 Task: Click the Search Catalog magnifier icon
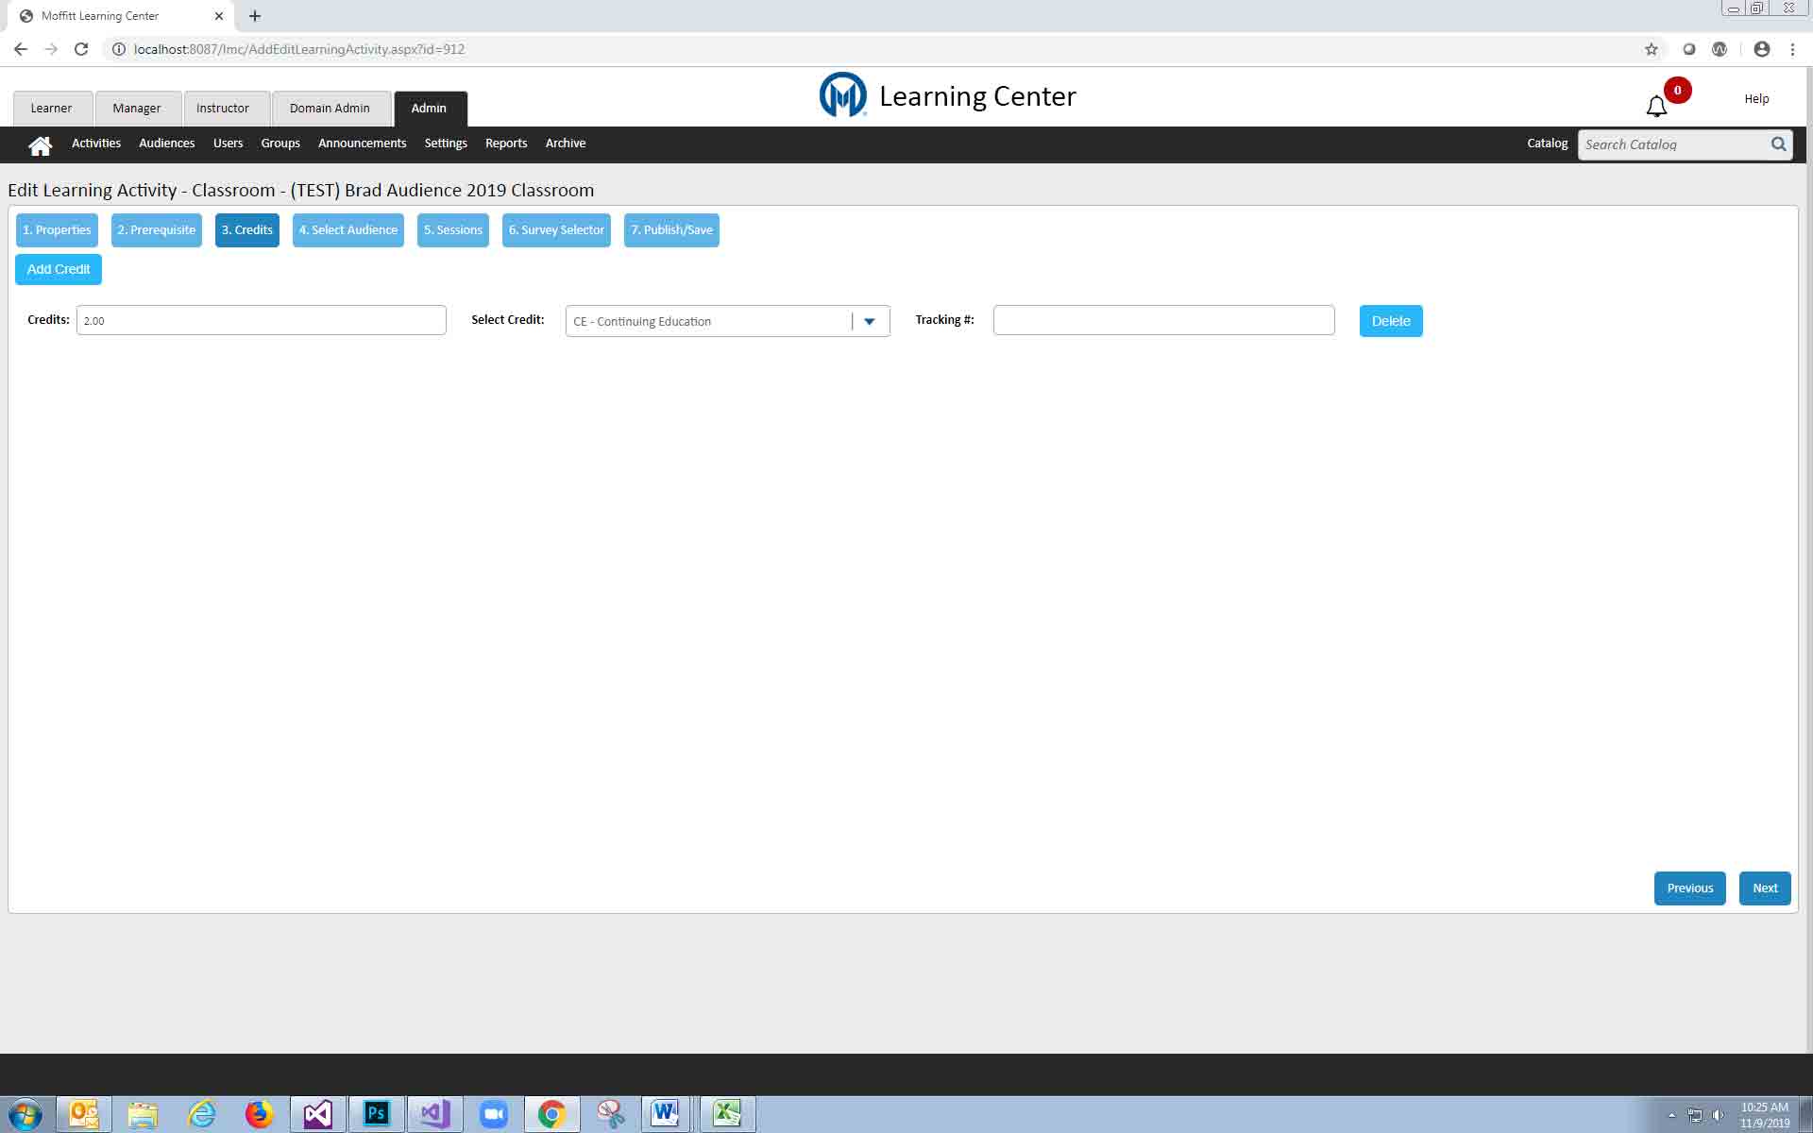(1778, 144)
